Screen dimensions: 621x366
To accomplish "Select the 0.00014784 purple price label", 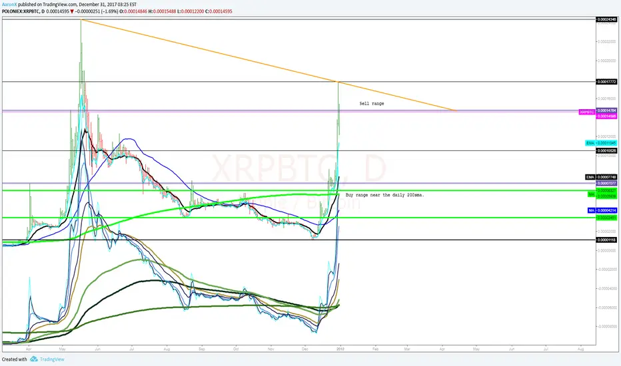I will coord(607,110).
